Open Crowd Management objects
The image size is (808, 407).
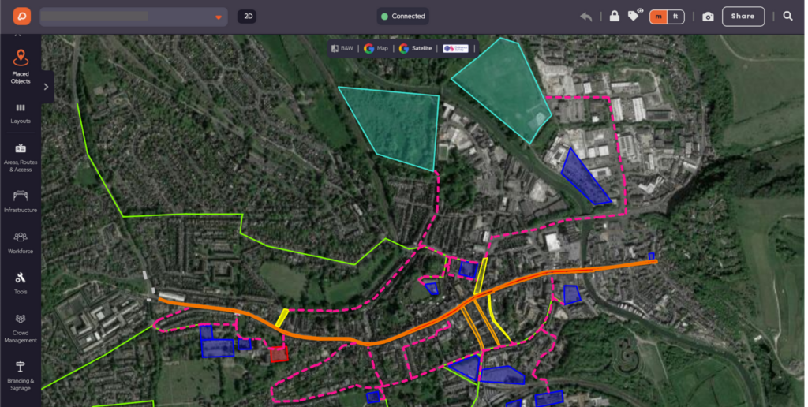(21, 328)
